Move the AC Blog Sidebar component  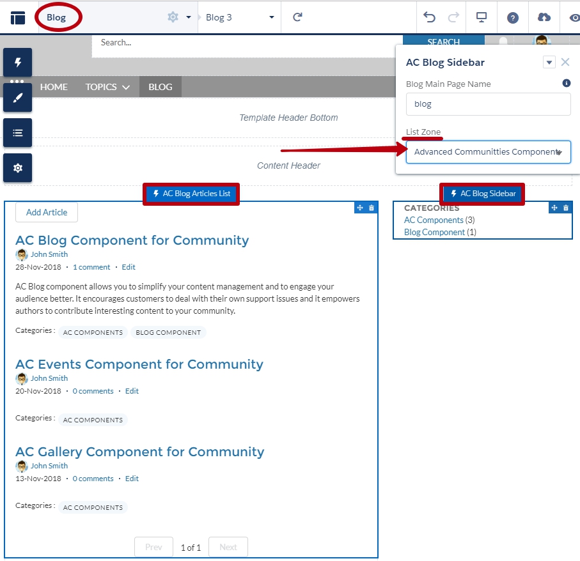(x=554, y=208)
